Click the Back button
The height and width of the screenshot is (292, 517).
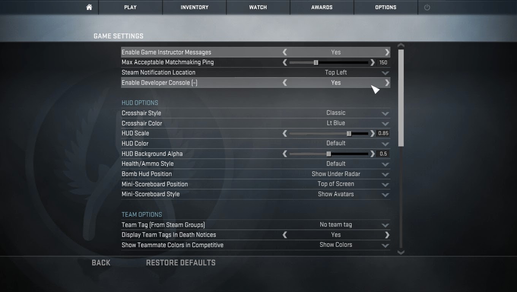click(101, 263)
